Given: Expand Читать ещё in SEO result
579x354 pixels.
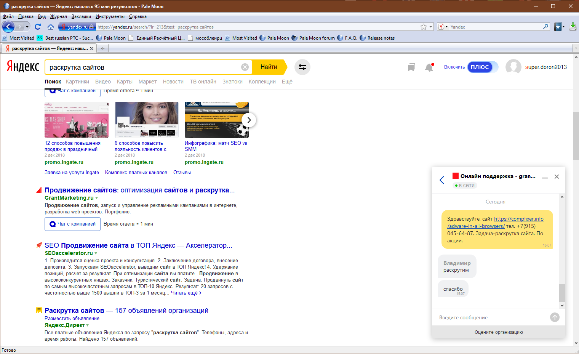Looking at the screenshot, I should coord(186,293).
